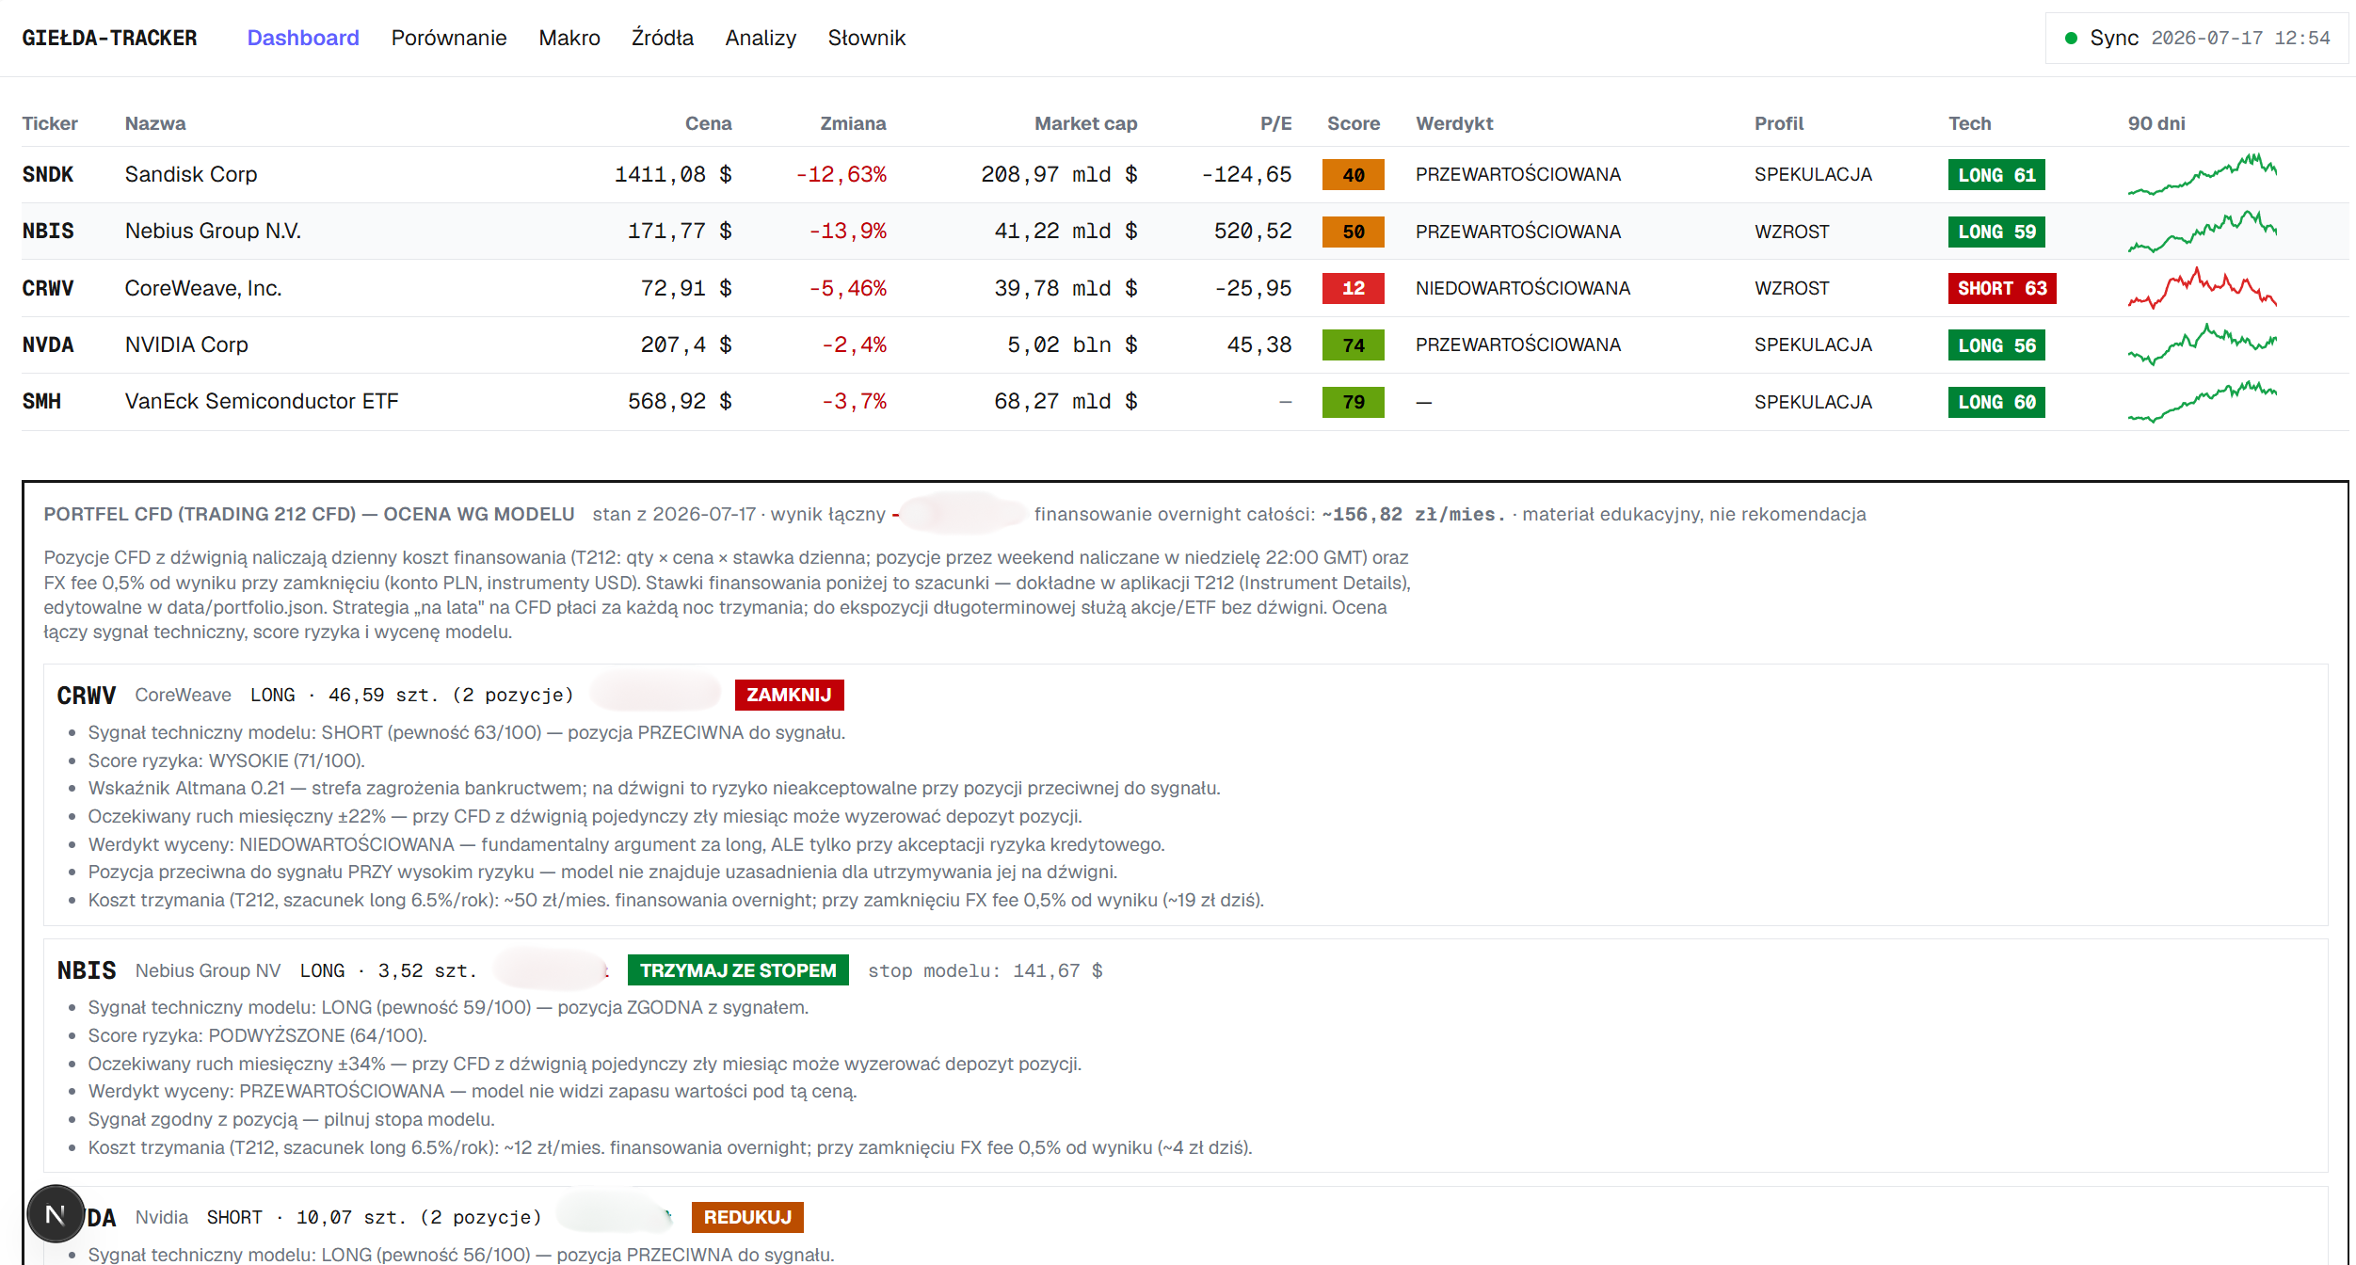Click the name Sandisk Corp
Screen dimensions: 2356x1265
tap(191, 174)
